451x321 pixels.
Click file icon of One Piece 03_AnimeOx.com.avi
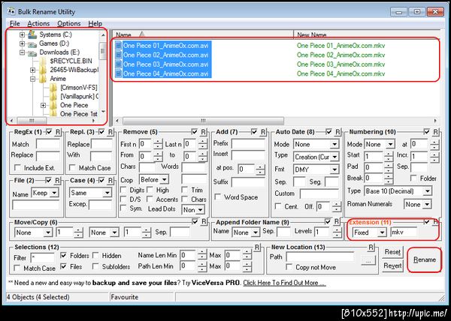coord(119,64)
